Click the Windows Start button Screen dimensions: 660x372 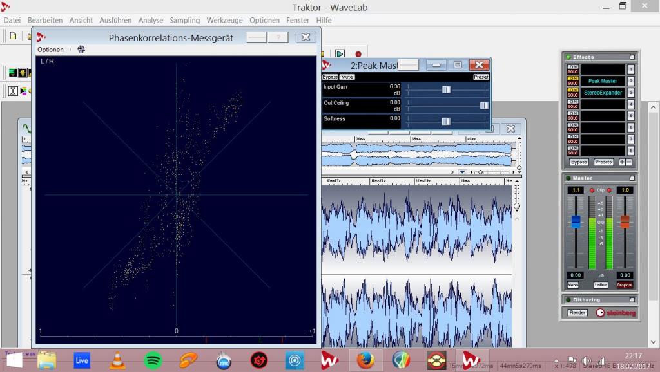pos(14,360)
